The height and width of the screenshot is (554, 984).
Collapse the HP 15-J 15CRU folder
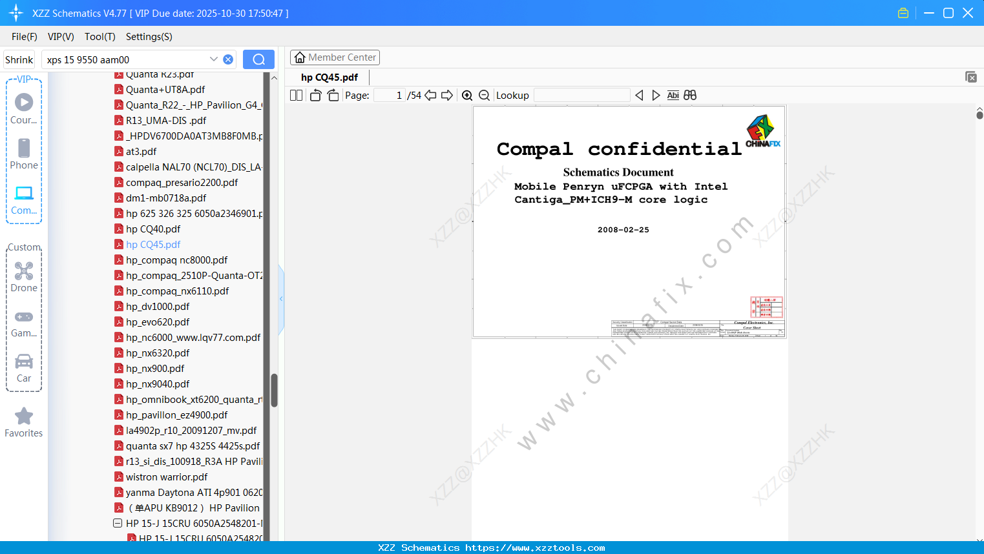[118, 524]
